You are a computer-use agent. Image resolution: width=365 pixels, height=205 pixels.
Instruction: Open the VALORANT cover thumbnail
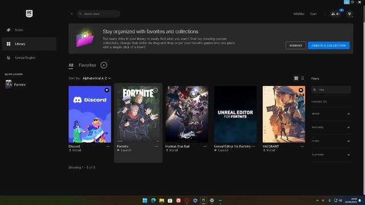point(284,114)
